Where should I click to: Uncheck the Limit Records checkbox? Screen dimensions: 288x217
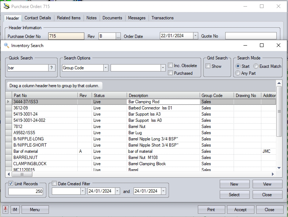coord(11,184)
